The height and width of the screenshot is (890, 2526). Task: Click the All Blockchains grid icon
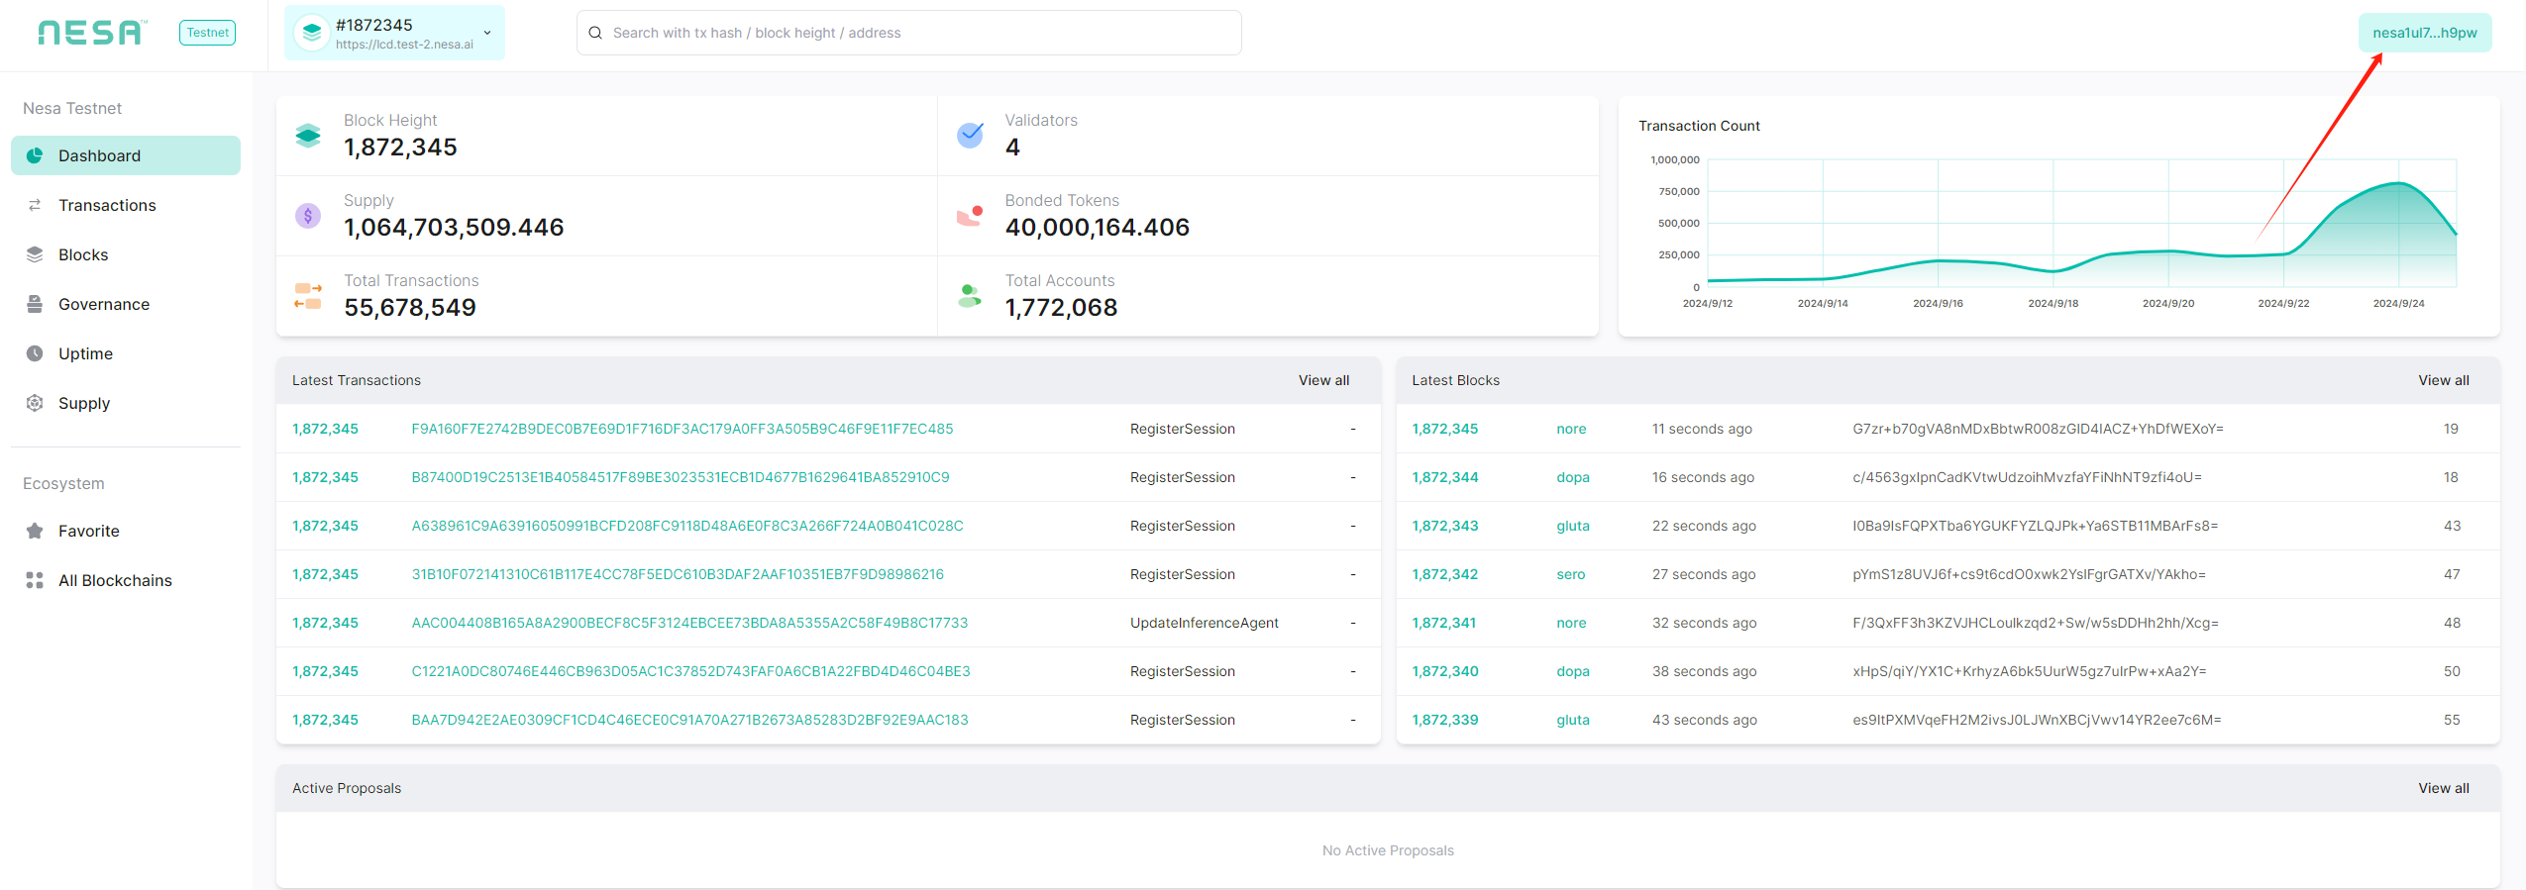point(35,580)
